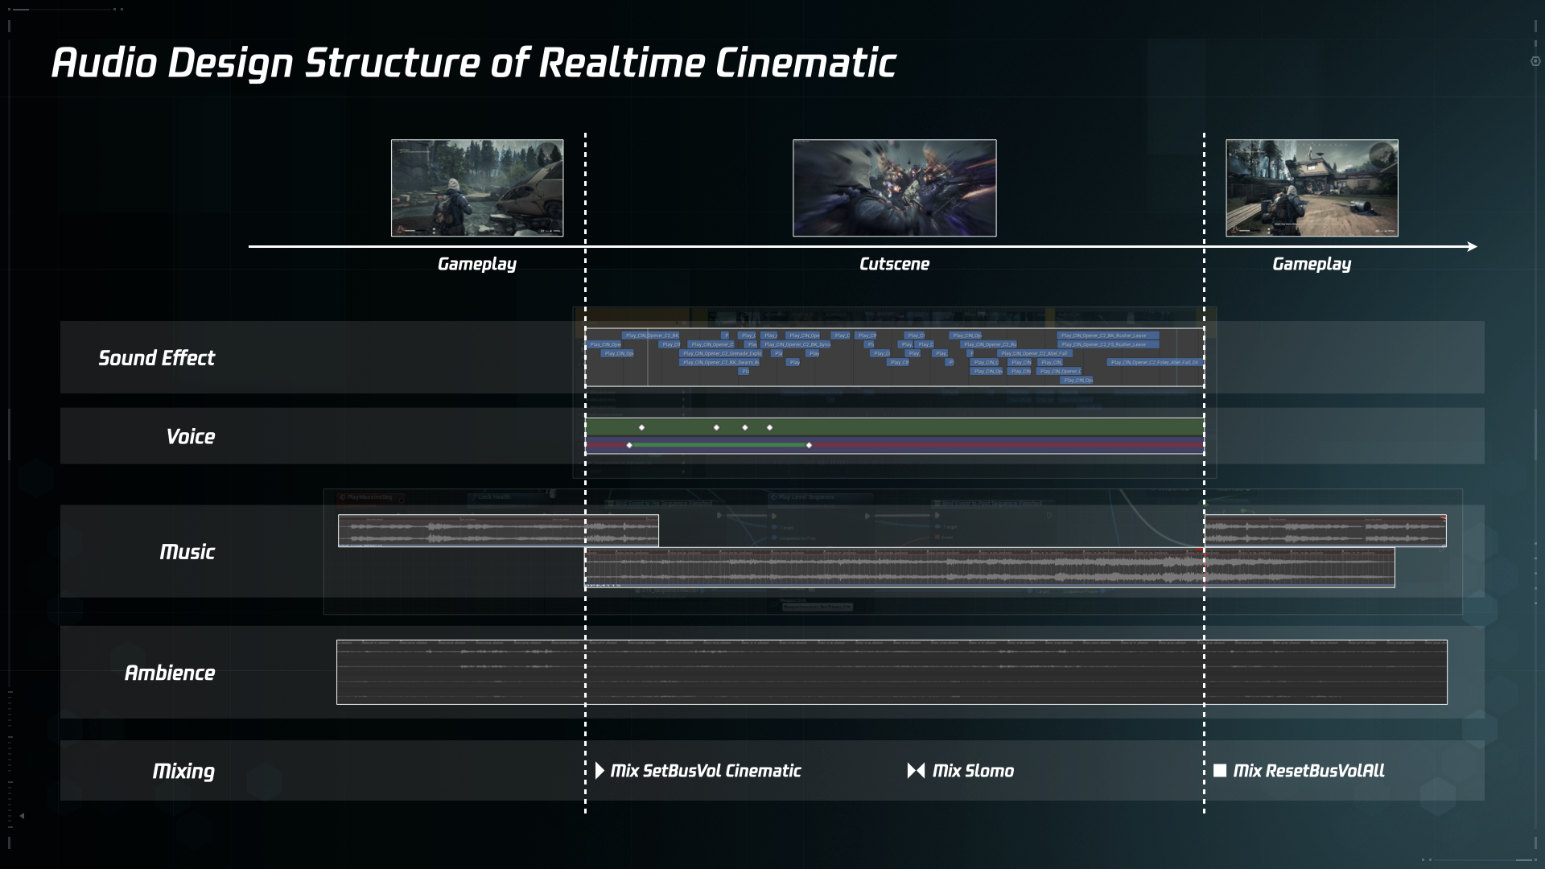The image size is (1545, 869).
Task: Click the Cutscene caption under the timeline
Action: (894, 264)
